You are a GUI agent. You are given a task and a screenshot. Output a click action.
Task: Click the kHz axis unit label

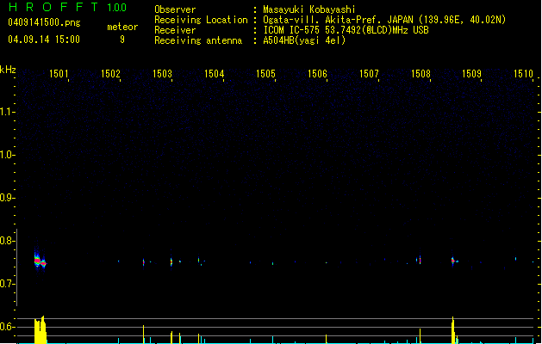click(8, 70)
